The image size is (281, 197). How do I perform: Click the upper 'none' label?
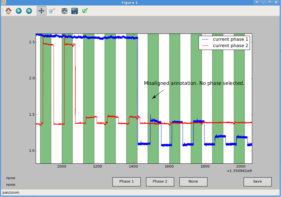coord(11,178)
